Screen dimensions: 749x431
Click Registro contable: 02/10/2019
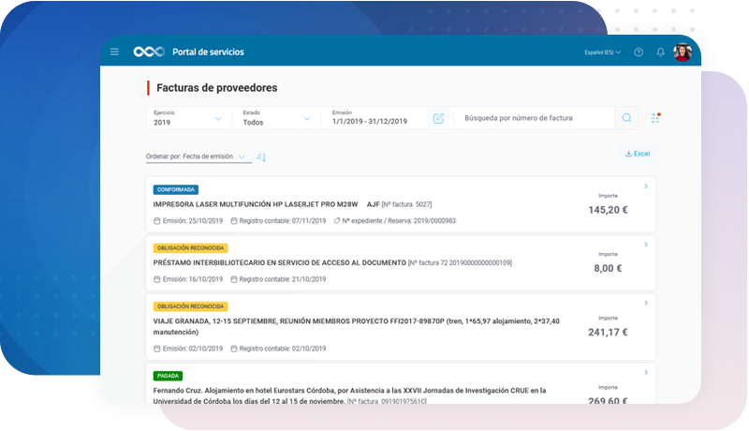pyautogui.click(x=278, y=349)
